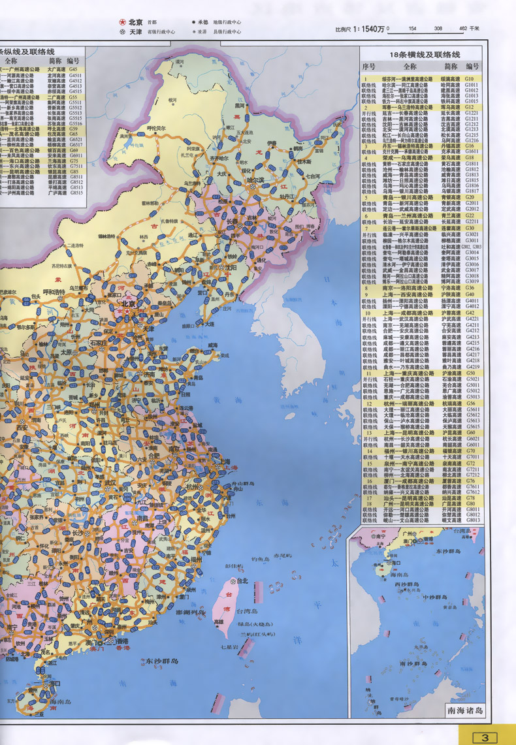Click the inset map title 南海诸岛
The height and width of the screenshot is (745, 516).
click(465, 710)
